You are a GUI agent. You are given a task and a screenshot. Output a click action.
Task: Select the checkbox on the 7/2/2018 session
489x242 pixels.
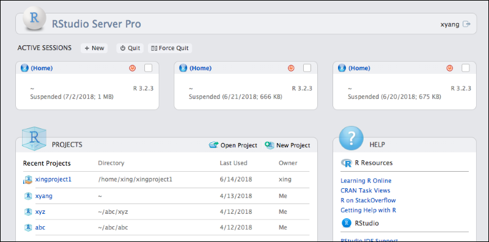click(x=148, y=68)
